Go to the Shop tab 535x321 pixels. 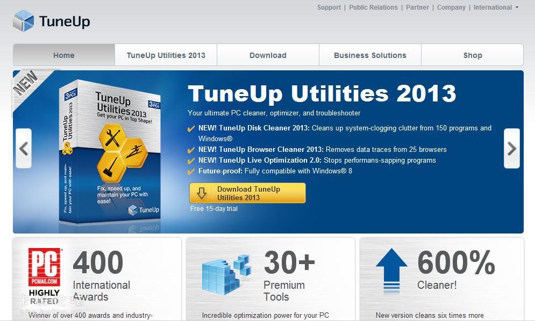coord(472,55)
